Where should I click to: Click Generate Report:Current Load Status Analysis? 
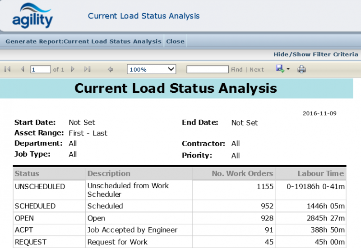pyautogui.click(x=83, y=41)
